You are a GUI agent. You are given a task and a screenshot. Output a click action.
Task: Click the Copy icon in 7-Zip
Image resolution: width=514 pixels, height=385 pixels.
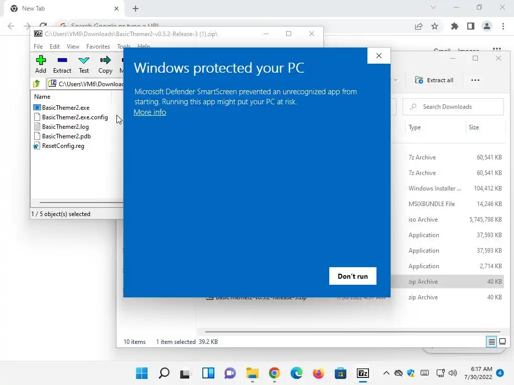(x=105, y=65)
